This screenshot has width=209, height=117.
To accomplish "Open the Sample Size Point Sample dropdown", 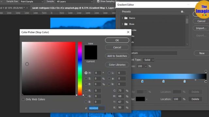I will click(x=32, y=2).
